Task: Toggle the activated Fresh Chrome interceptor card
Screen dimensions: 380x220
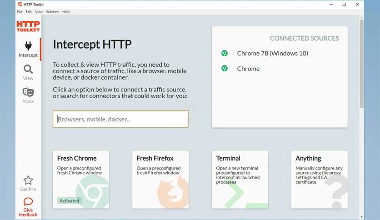Action: coord(81,180)
